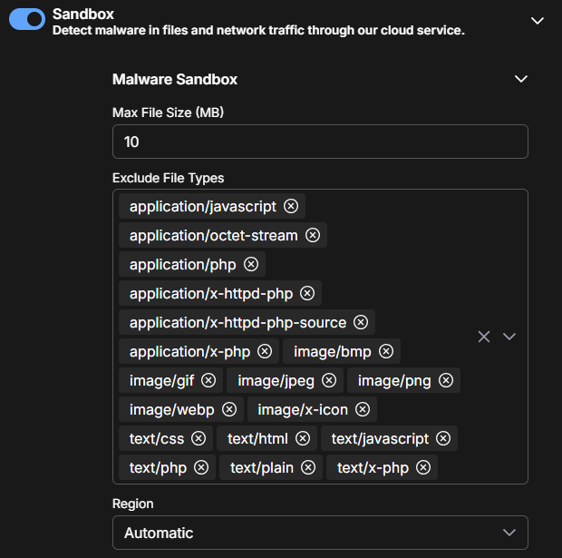Remove application/x-httpd-php-source file type

[361, 322]
